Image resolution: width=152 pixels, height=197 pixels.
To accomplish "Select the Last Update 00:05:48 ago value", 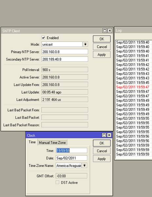I will [65, 92].
